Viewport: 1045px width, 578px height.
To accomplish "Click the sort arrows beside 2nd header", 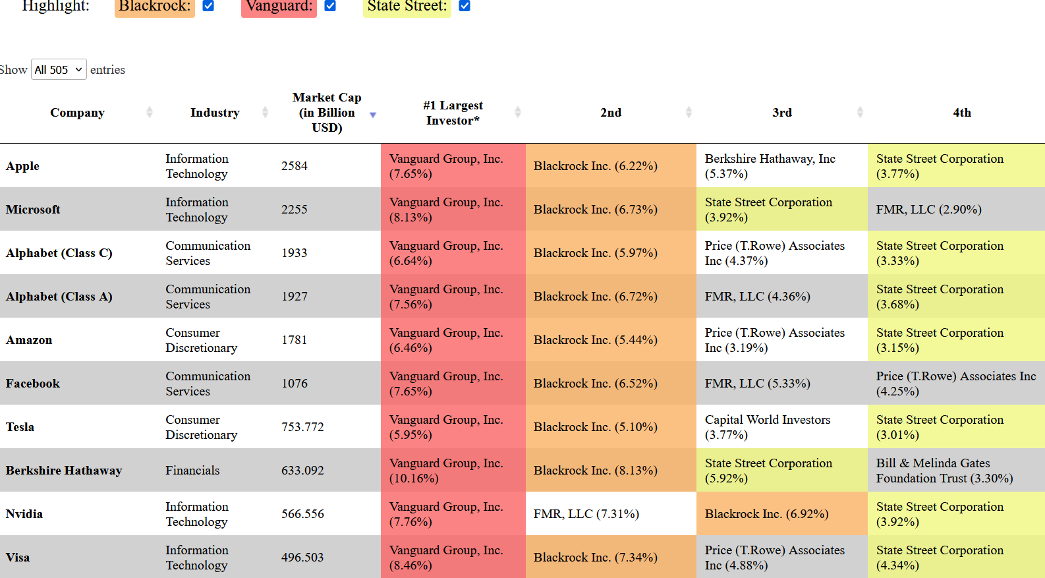I will tap(689, 113).
